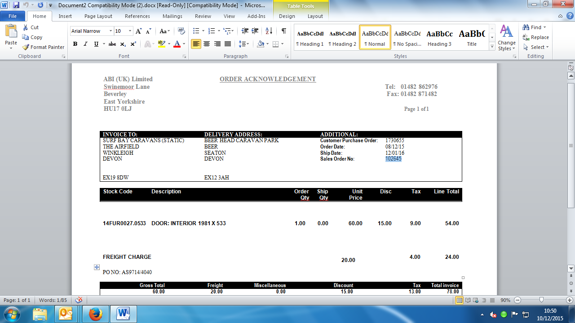Screen dimensions: 575x323
Task: Click the Replace button in Editing group
Action: (x=535, y=37)
